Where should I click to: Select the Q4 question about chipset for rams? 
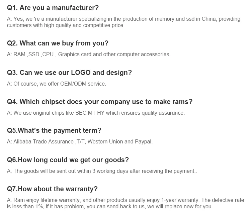[x=99, y=102]
